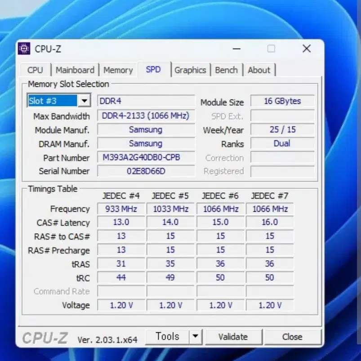
Task: Open the Mainboard tab
Action: pyautogui.click(x=75, y=70)
